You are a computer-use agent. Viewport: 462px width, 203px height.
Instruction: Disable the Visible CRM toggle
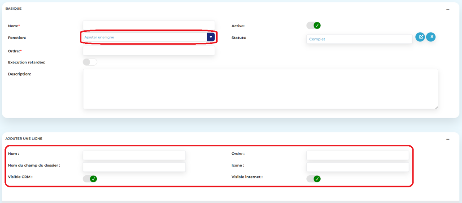click(x=90, y=179)
